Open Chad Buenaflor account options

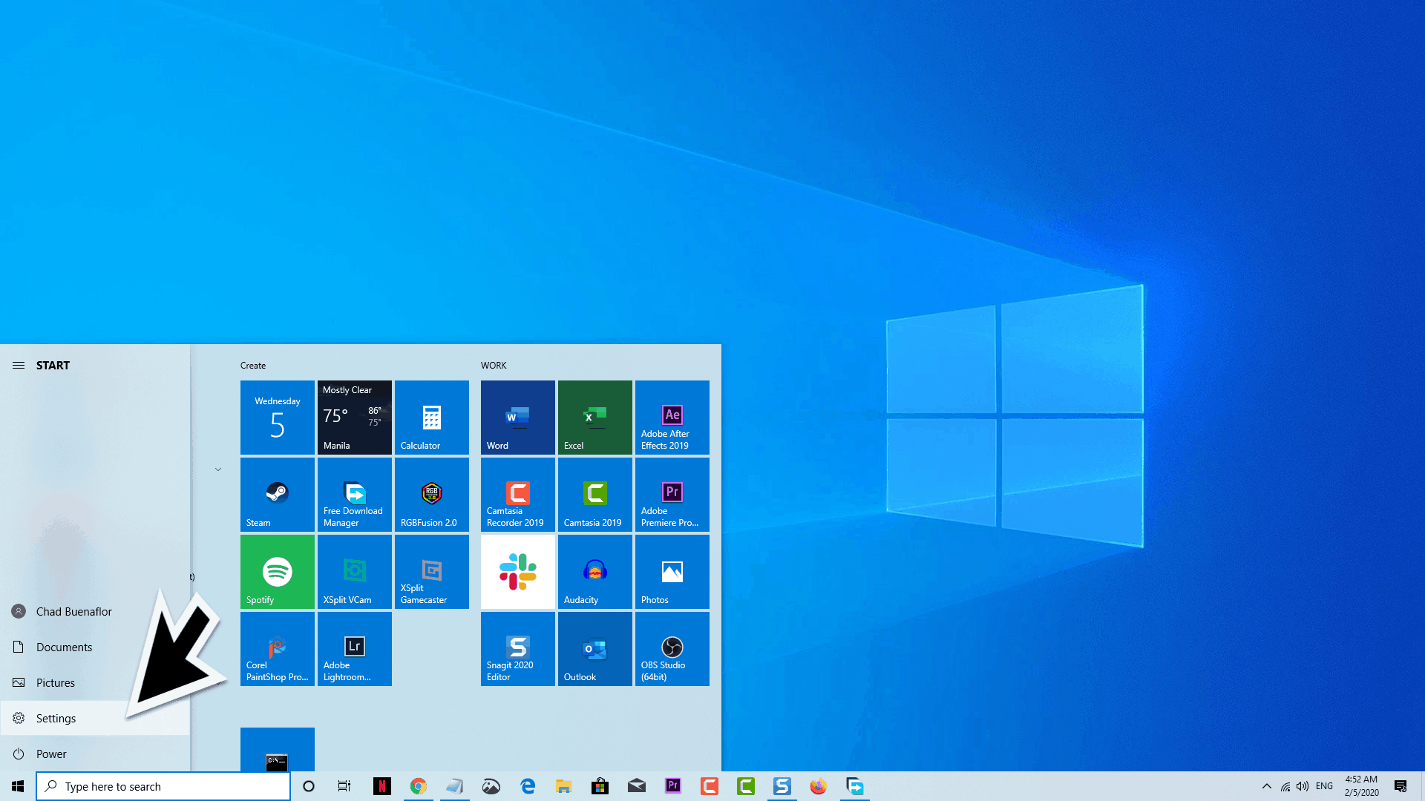point(95,612)
